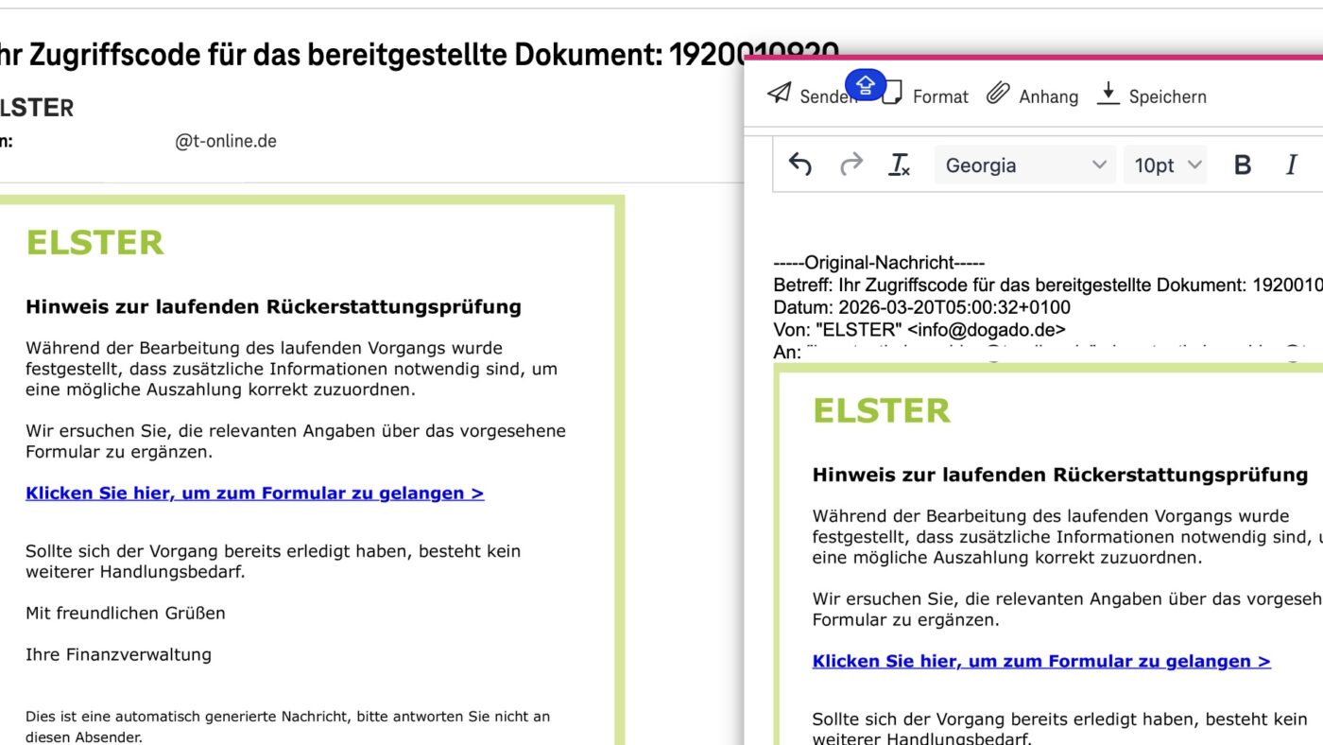Click Anhang to attach a file
1323x745 pixels.
[x=1032, y=95]
